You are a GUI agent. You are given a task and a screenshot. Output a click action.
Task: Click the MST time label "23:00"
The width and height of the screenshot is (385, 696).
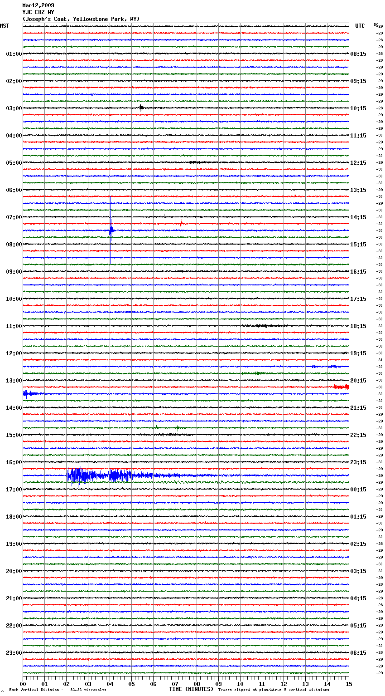pos(14,653)
